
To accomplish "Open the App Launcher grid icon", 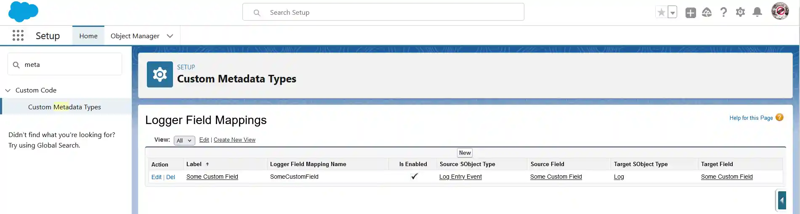I will [18, 35].
